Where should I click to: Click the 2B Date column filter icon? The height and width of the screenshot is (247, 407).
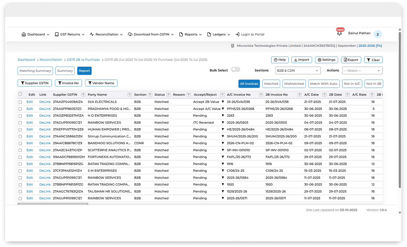[x=347, y=95]
